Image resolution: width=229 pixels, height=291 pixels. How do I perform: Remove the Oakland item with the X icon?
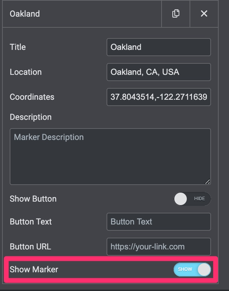(204, 14)
